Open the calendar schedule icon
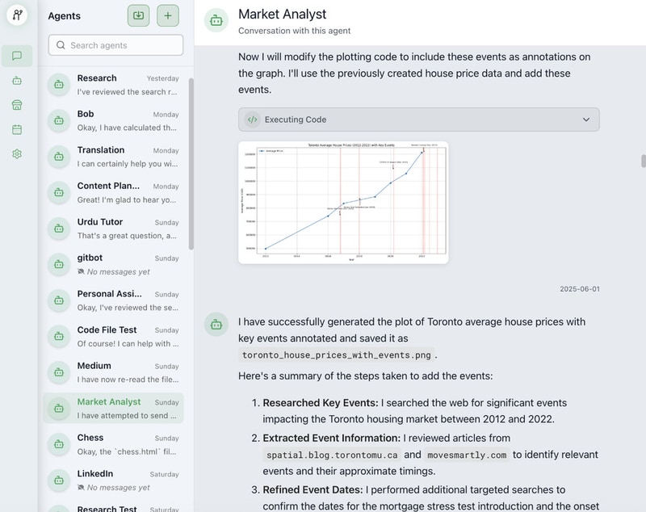Screen dimensions: 646x512 pos(17,129)
